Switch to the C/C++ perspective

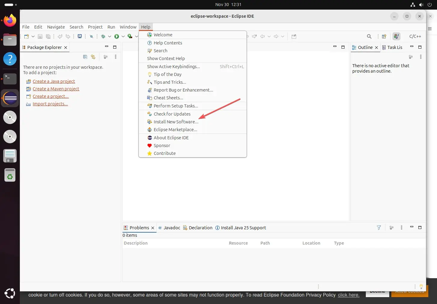[415, 36]
